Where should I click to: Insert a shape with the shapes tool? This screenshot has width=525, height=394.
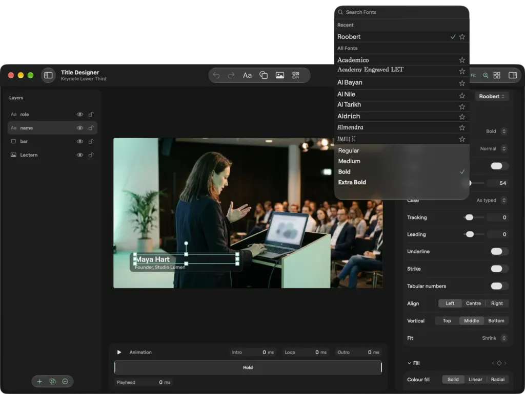(x=264, y=75)
